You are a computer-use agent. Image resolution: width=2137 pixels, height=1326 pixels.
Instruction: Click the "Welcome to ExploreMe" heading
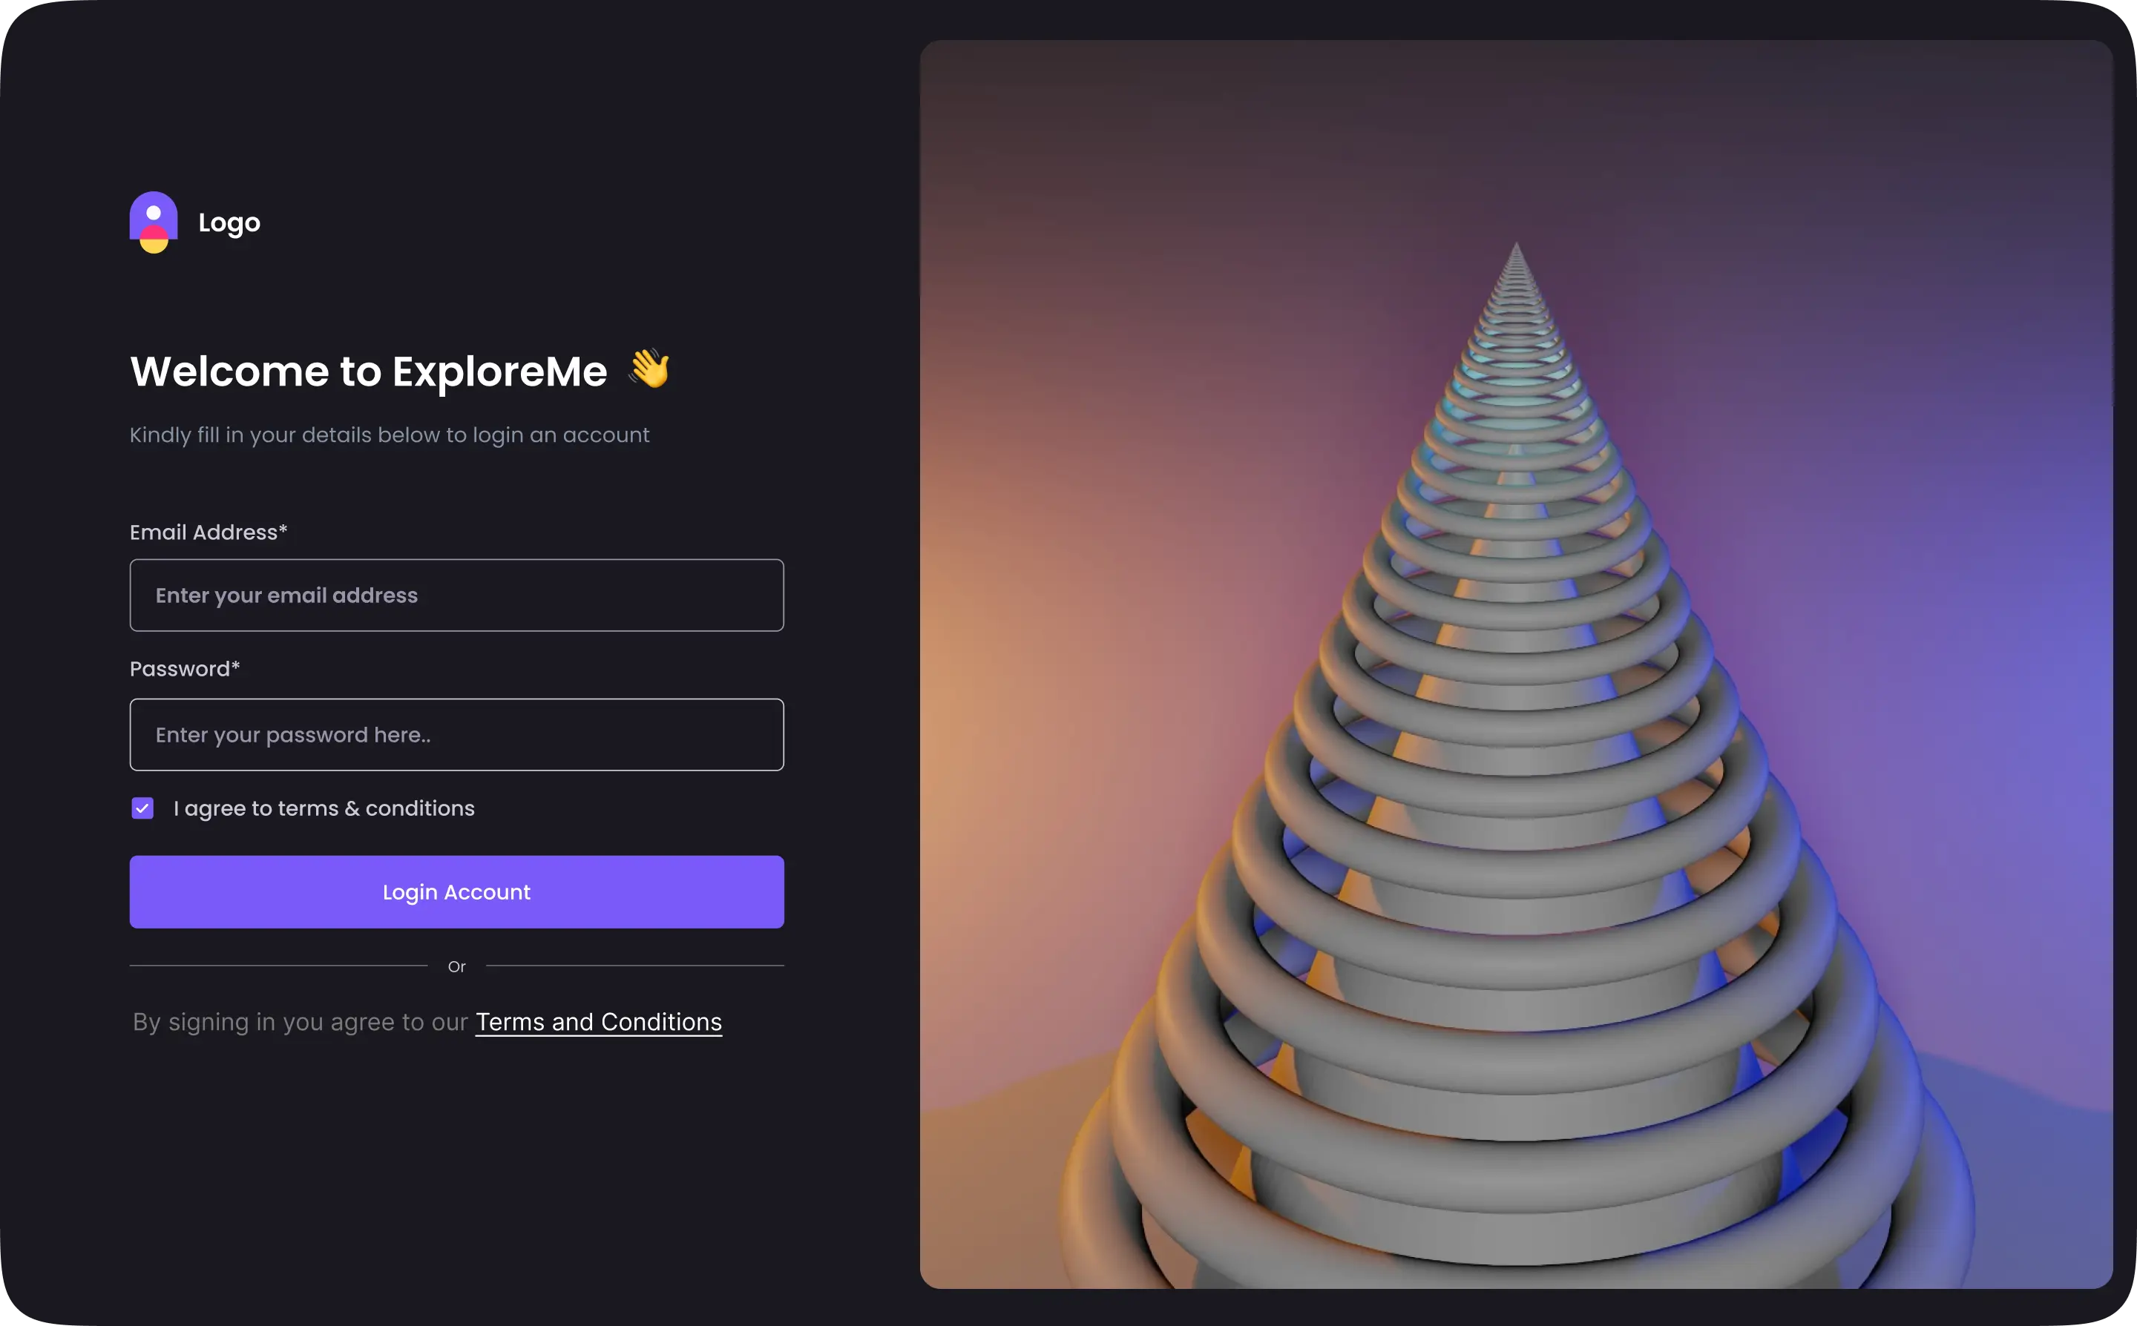pyautogui.click(x=369, y=371)
